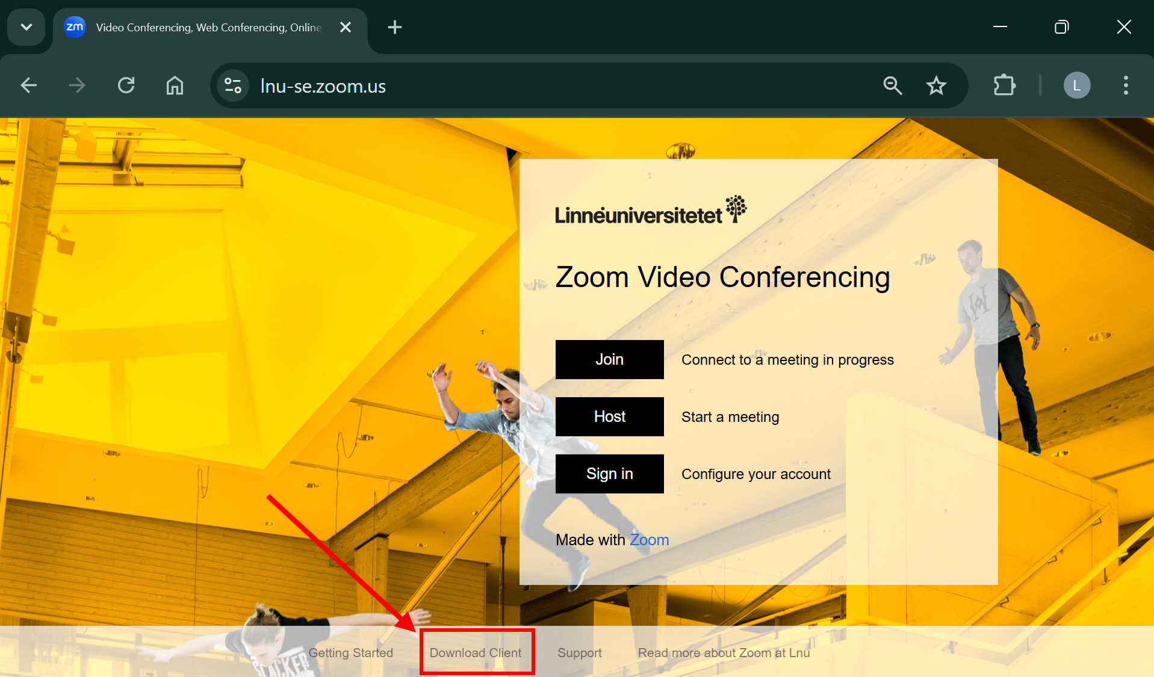The height and width of the screenshot is (677, 1154).
Task: Open the Zoom link after Made with
Action: [649, 540]
